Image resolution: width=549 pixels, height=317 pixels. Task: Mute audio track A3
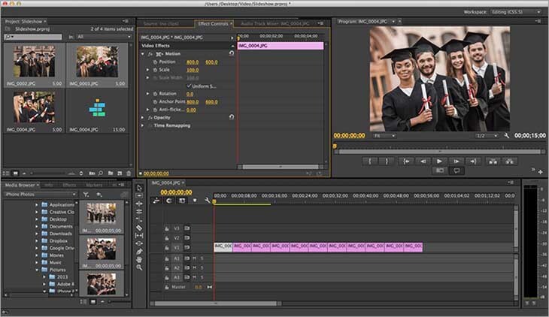tap(194, 277)
